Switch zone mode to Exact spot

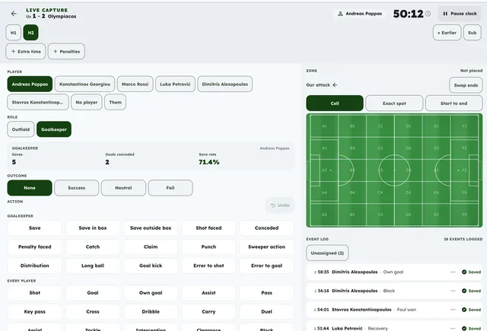coord(394,103)
